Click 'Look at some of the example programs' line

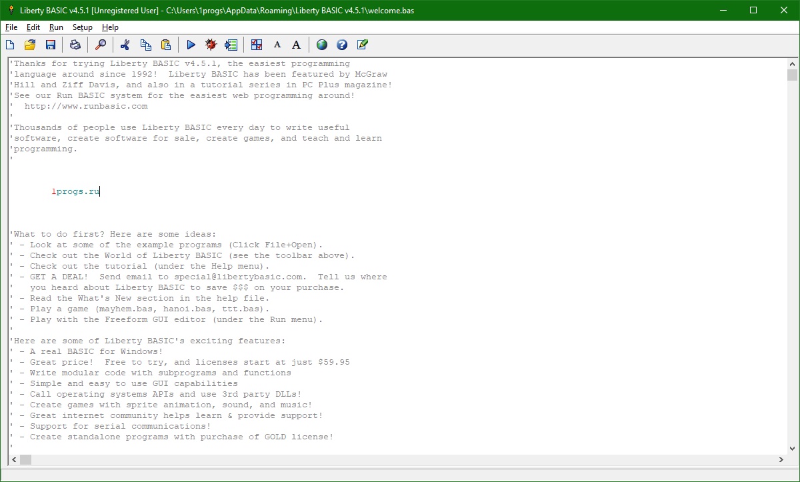[x=166, y=245]
